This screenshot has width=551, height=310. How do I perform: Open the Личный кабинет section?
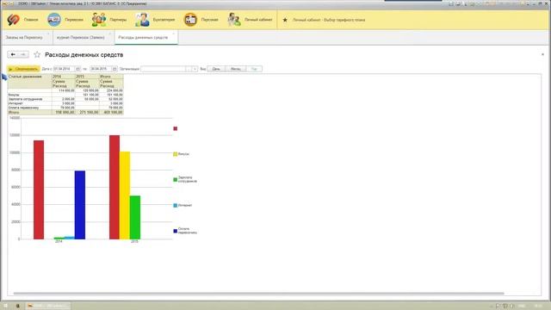[250, 20]
